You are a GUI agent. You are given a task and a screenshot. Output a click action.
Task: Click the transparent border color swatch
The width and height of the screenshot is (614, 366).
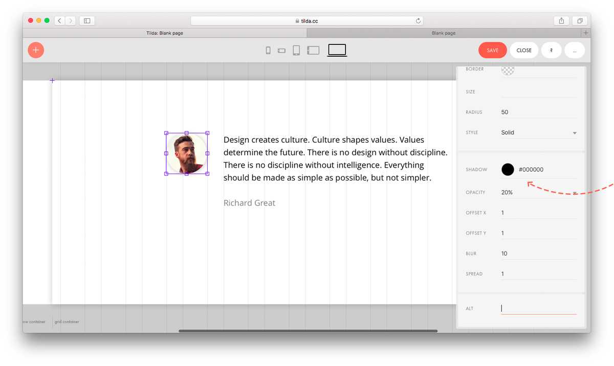508,71
